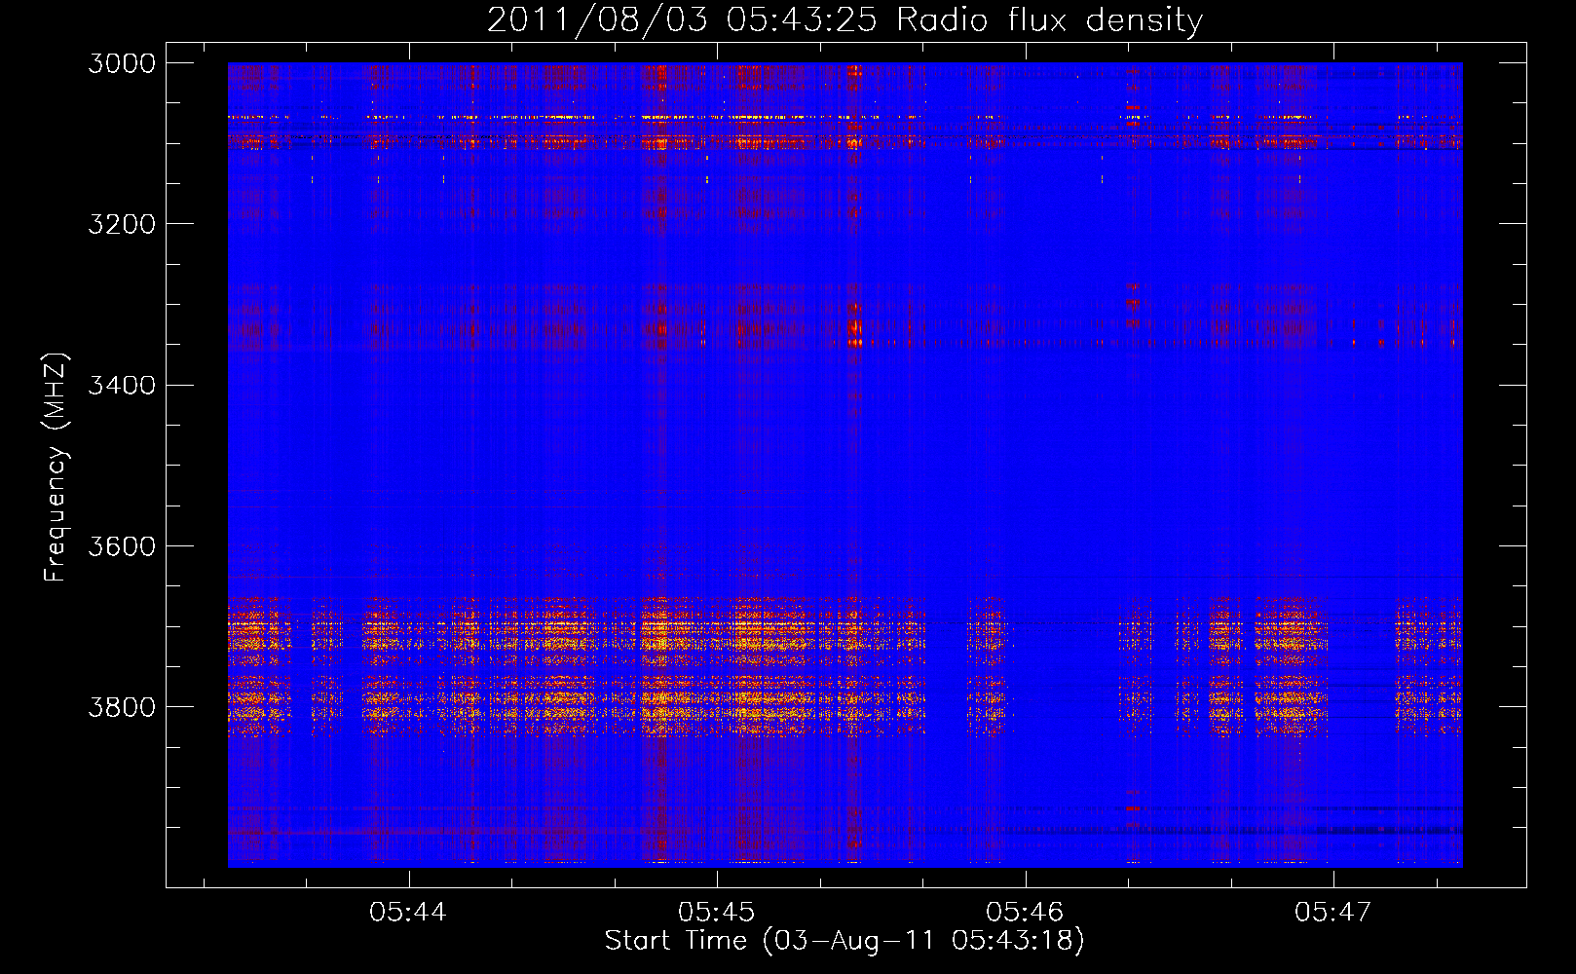Click the 05:47 time tick label
1576x974 pixels.
[1332, 912]
